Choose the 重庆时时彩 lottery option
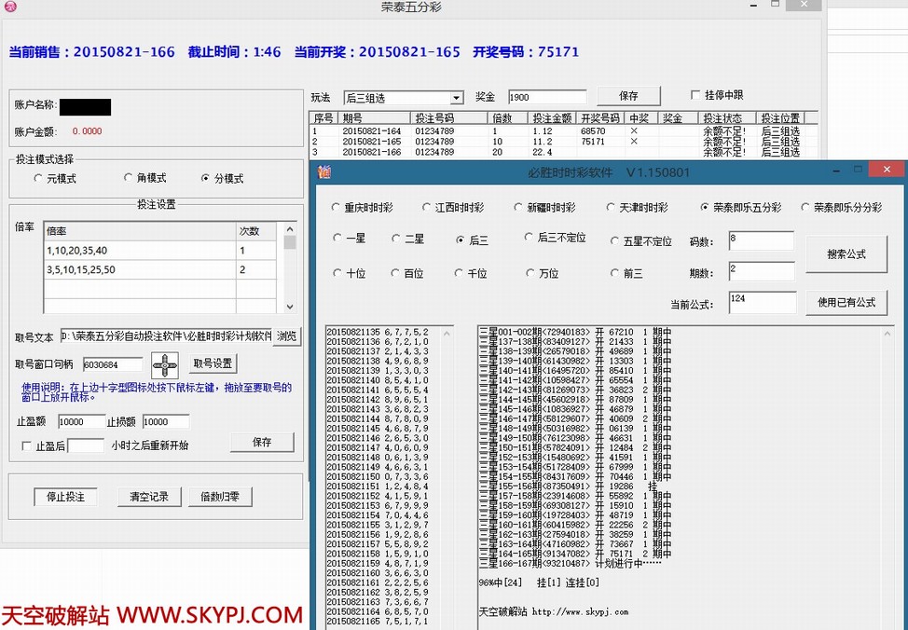Screen dimensions: 908x630 (337, 208)
